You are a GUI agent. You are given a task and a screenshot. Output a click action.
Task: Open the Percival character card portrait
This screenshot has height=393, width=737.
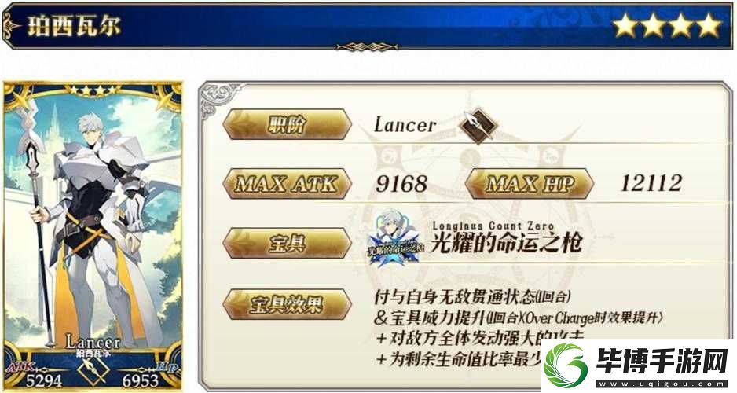[x=93, y=237]
